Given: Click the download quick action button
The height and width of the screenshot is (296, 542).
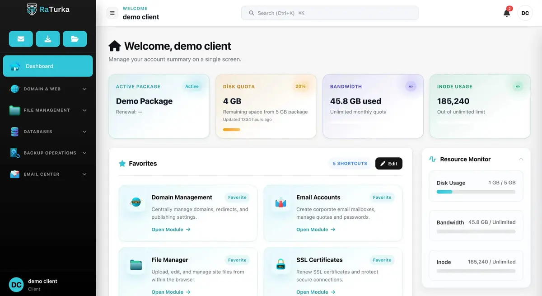Looking at the screenshot, I should coord(48,39).
